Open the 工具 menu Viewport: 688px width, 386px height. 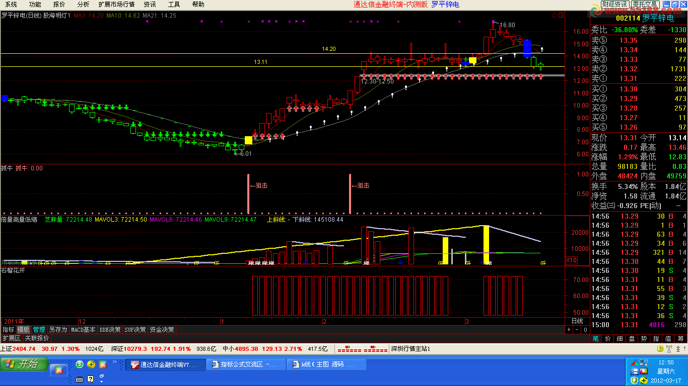pos(174,5)
